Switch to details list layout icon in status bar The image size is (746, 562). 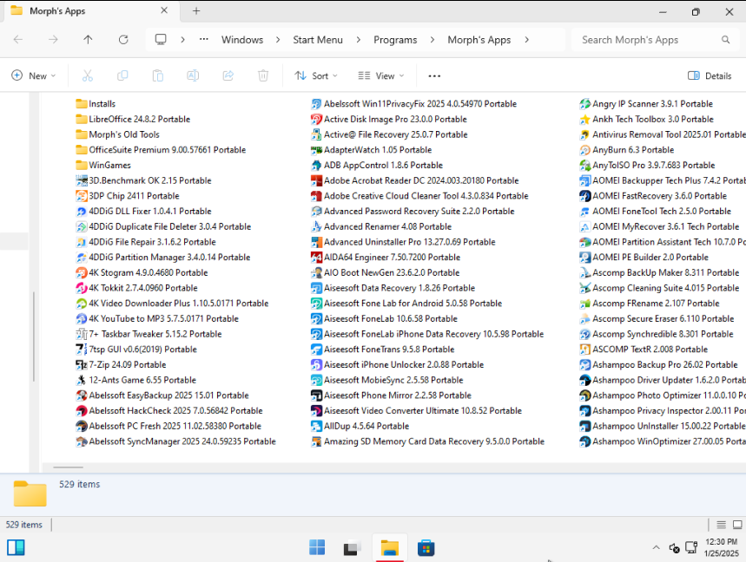tap(721, 525)
